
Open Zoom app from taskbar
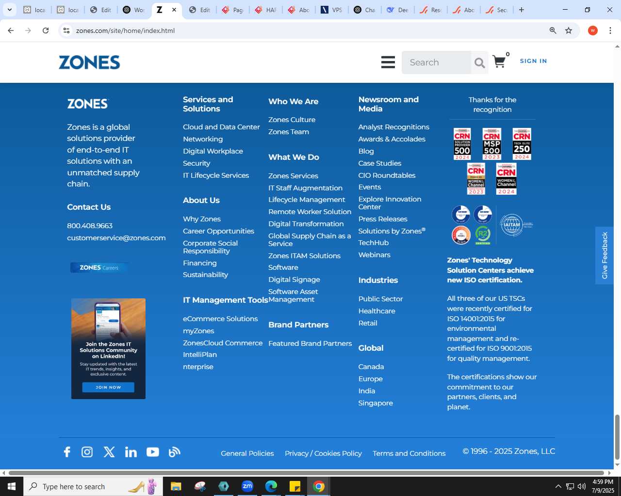[x=247, y=486]
